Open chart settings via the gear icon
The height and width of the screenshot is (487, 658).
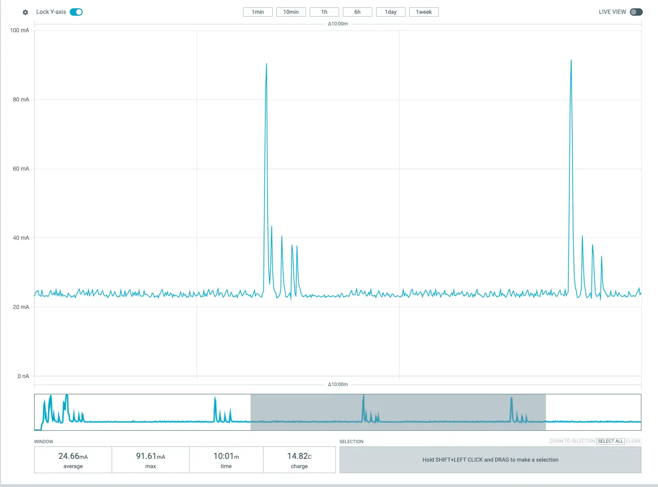click(25, 12)
